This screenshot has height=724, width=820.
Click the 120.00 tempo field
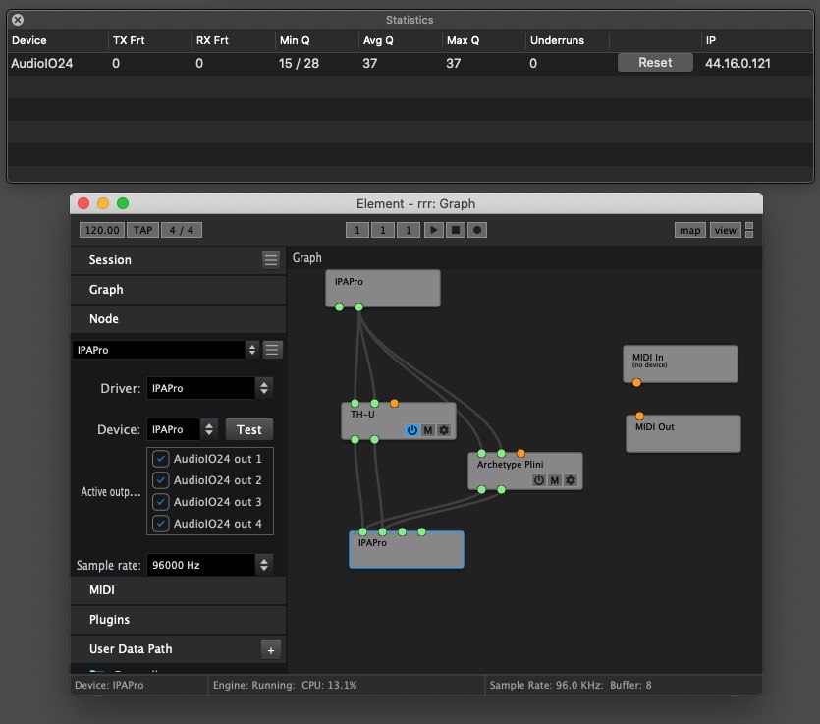(x=102, y=230)
